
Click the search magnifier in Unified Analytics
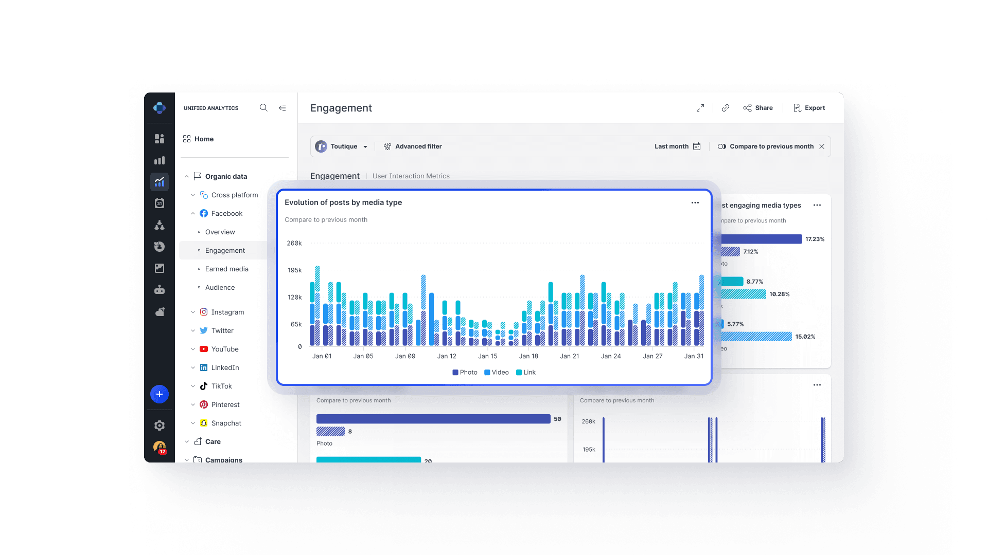coord(263,108)
